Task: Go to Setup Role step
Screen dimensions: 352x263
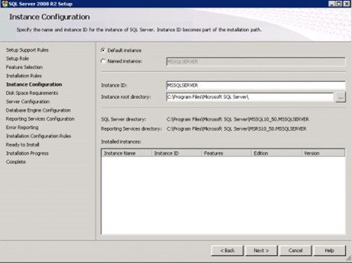Action: coord(17,59)
